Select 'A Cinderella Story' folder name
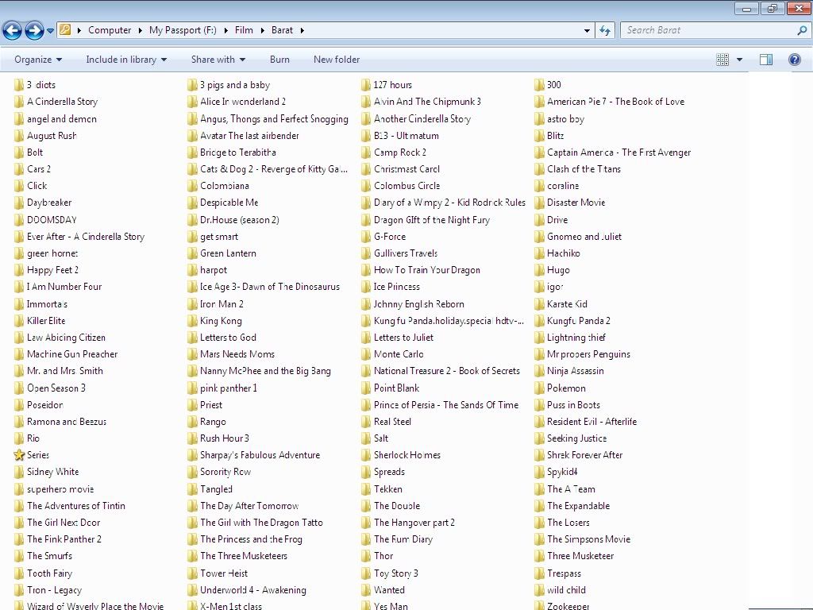Viewport: 813px width, 610px height. click(x=62, y=102)
